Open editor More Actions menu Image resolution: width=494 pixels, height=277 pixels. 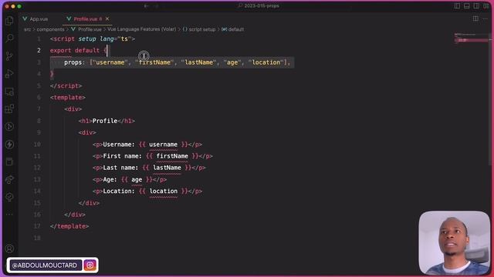click(486, 18)
